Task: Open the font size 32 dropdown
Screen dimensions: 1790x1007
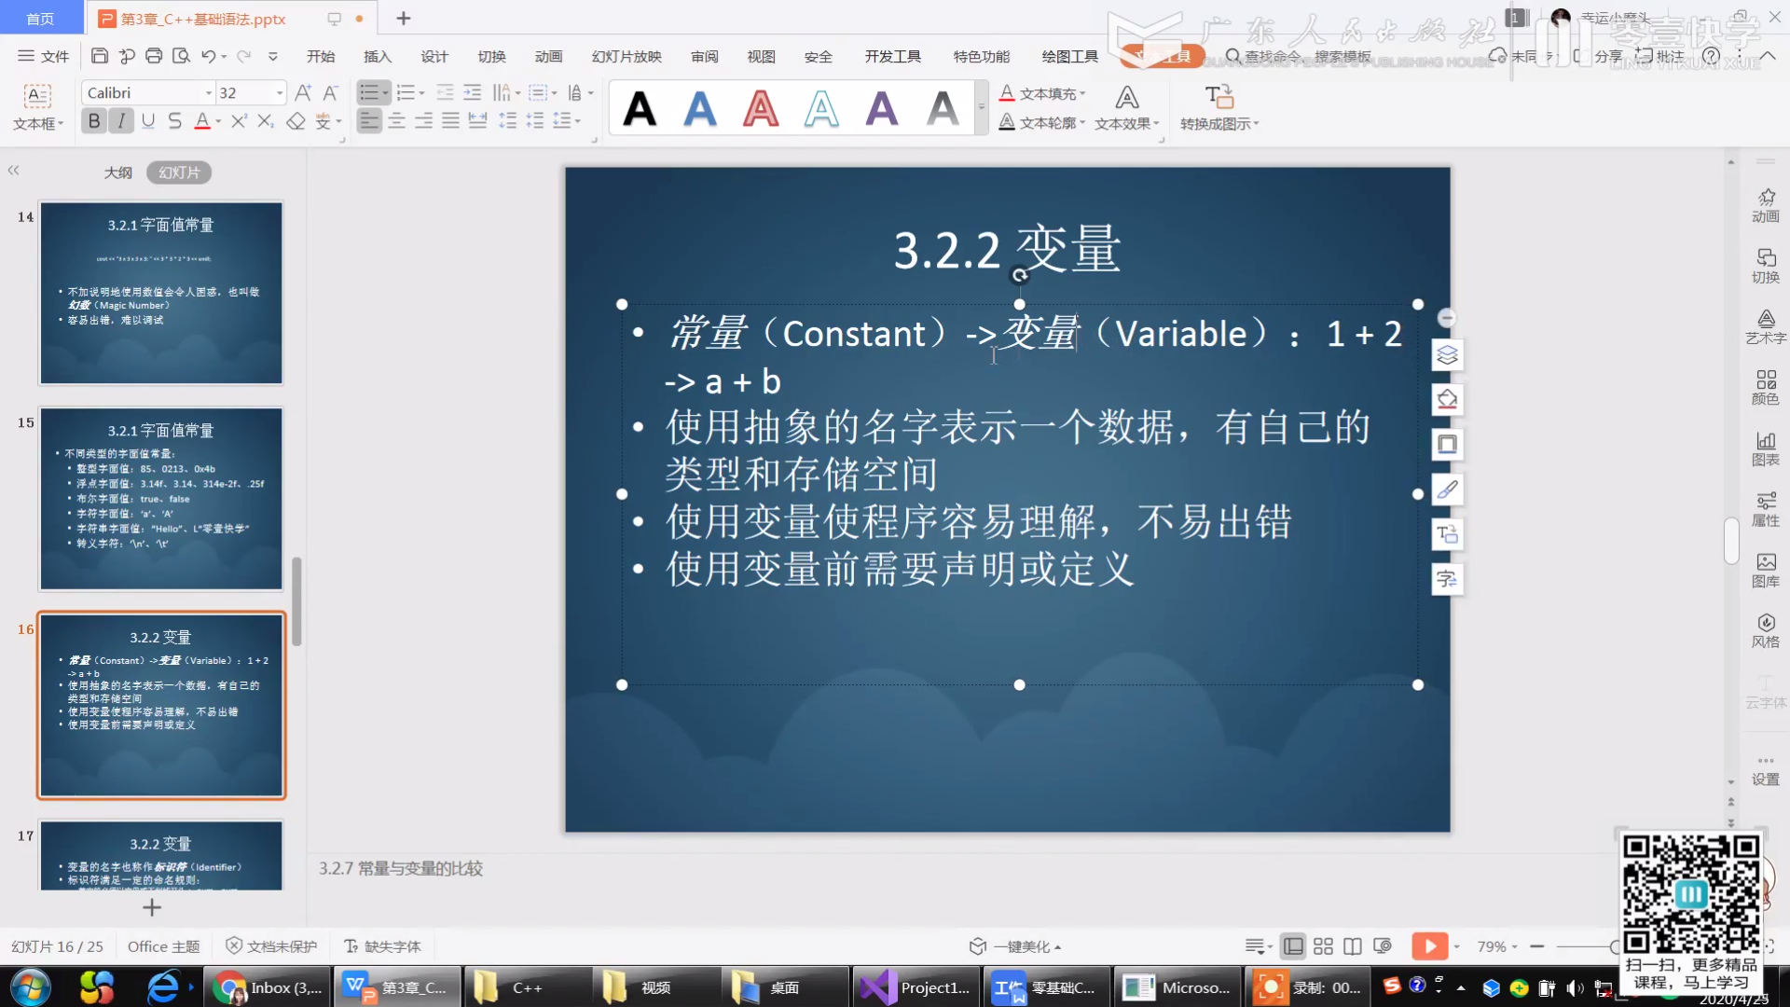Action: point(279,92)
